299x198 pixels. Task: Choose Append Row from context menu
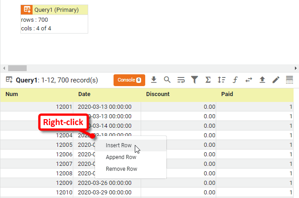[x=121, y=157]
